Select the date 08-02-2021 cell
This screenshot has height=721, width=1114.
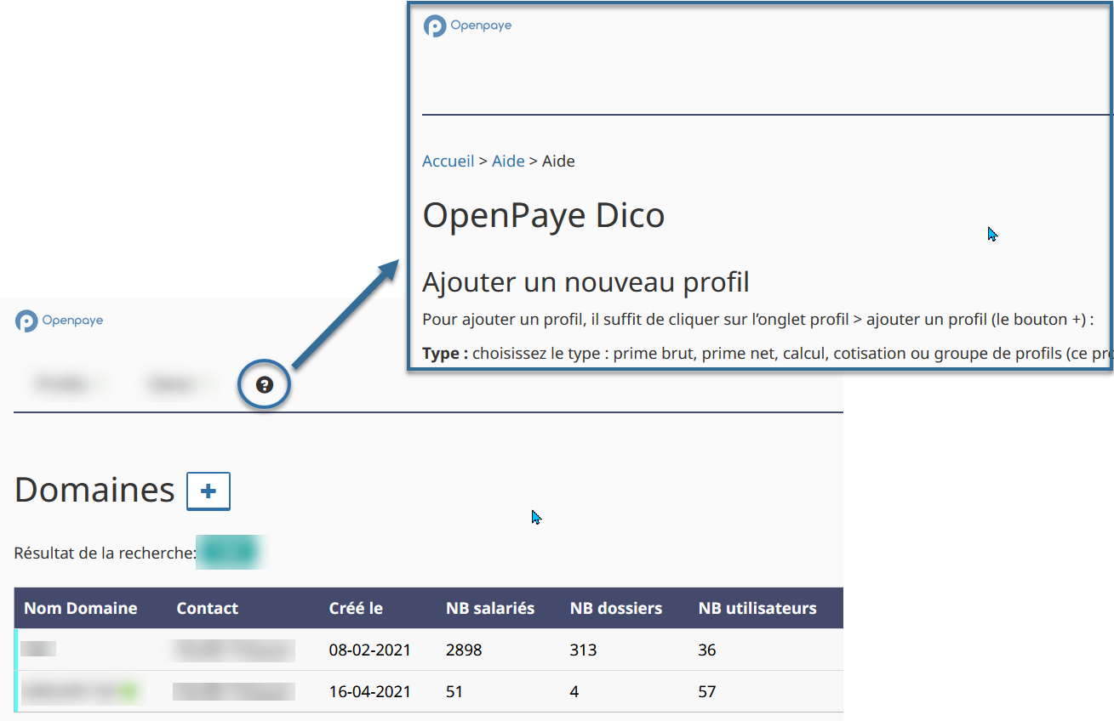[370, 650]
